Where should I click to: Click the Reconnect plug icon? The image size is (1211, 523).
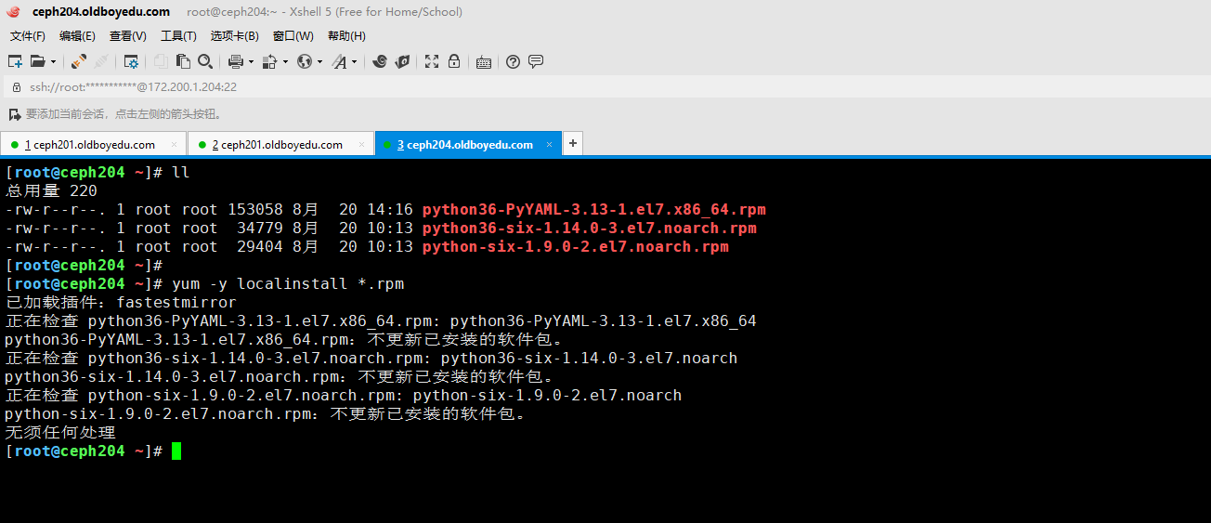click(79, 61)
